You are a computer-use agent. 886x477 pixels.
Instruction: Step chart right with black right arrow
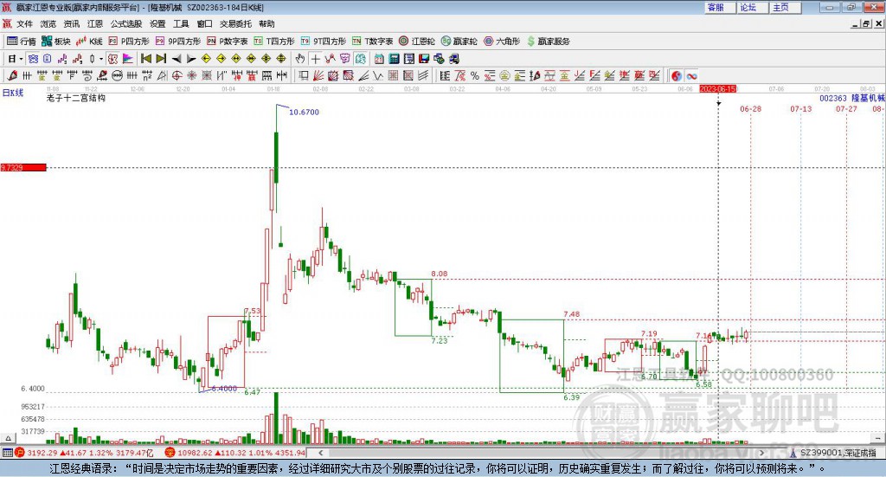(191, 59)
